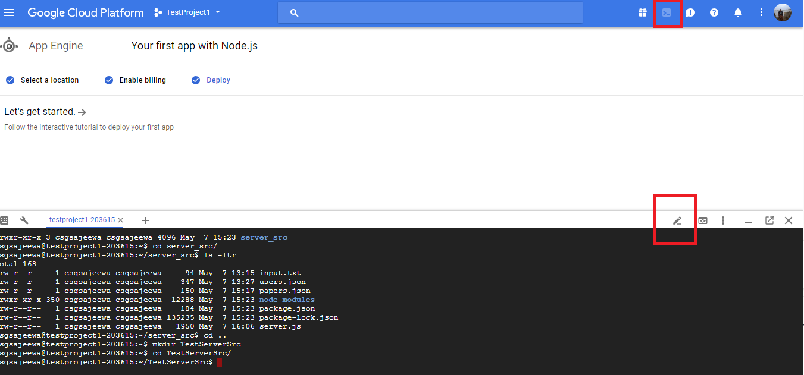804x375 pixels.
Task: Click 'users.json' in the terminal listing
Action: (283, 282)
